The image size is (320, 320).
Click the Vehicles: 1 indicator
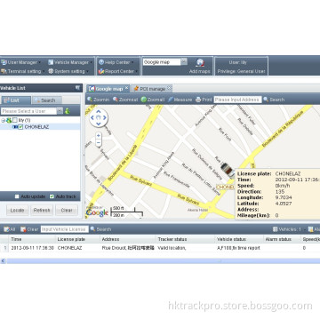pos(287,229)
